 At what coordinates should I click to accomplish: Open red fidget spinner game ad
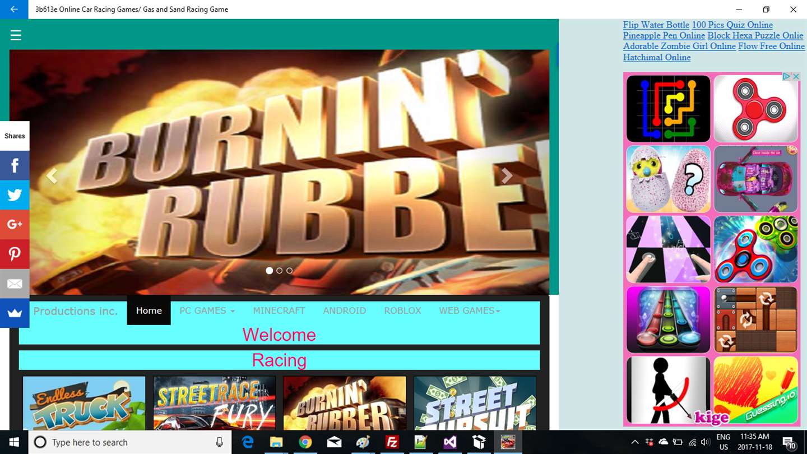click(756, 109)
